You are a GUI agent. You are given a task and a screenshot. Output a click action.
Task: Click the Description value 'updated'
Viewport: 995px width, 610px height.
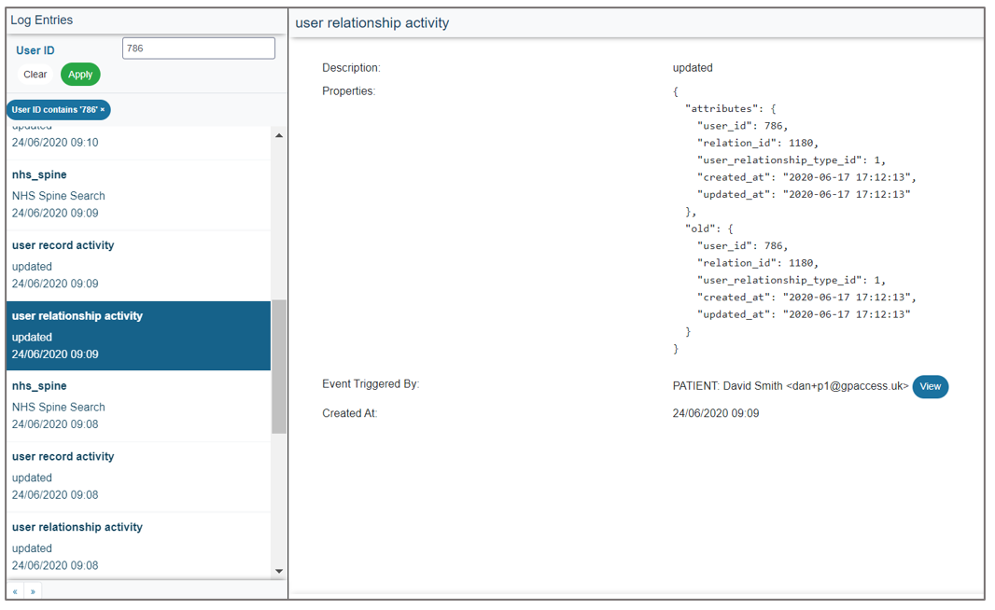pos(693,68)
